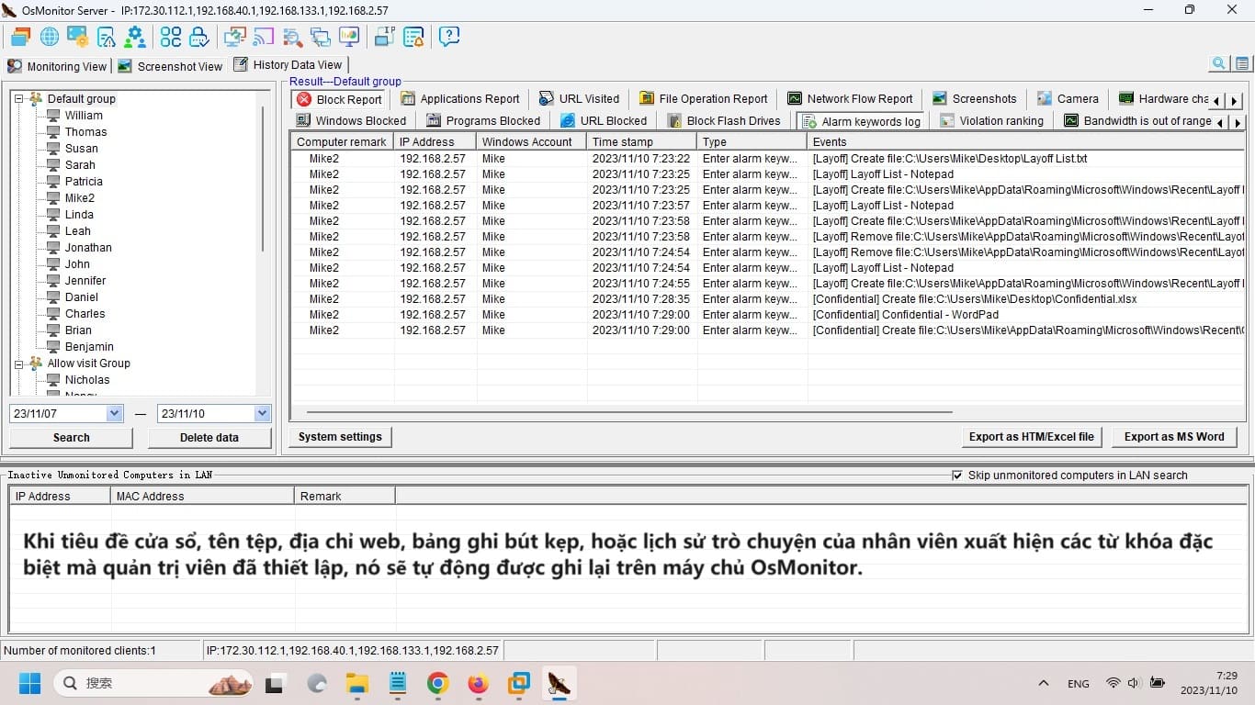
Task: Sort by the Time stamp column header
Action: pyautogui.click(x=641, y=142)
